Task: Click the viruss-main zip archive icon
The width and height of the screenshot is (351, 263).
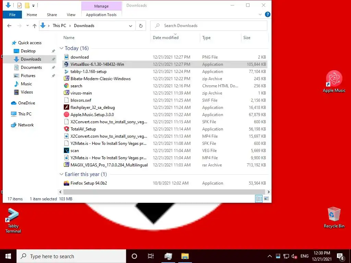Action: [66, 93]
